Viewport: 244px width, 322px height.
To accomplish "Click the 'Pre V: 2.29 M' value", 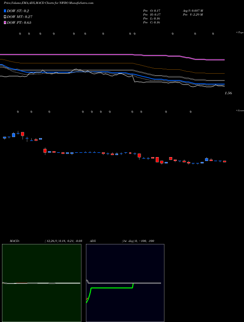I will pos(193,15).
